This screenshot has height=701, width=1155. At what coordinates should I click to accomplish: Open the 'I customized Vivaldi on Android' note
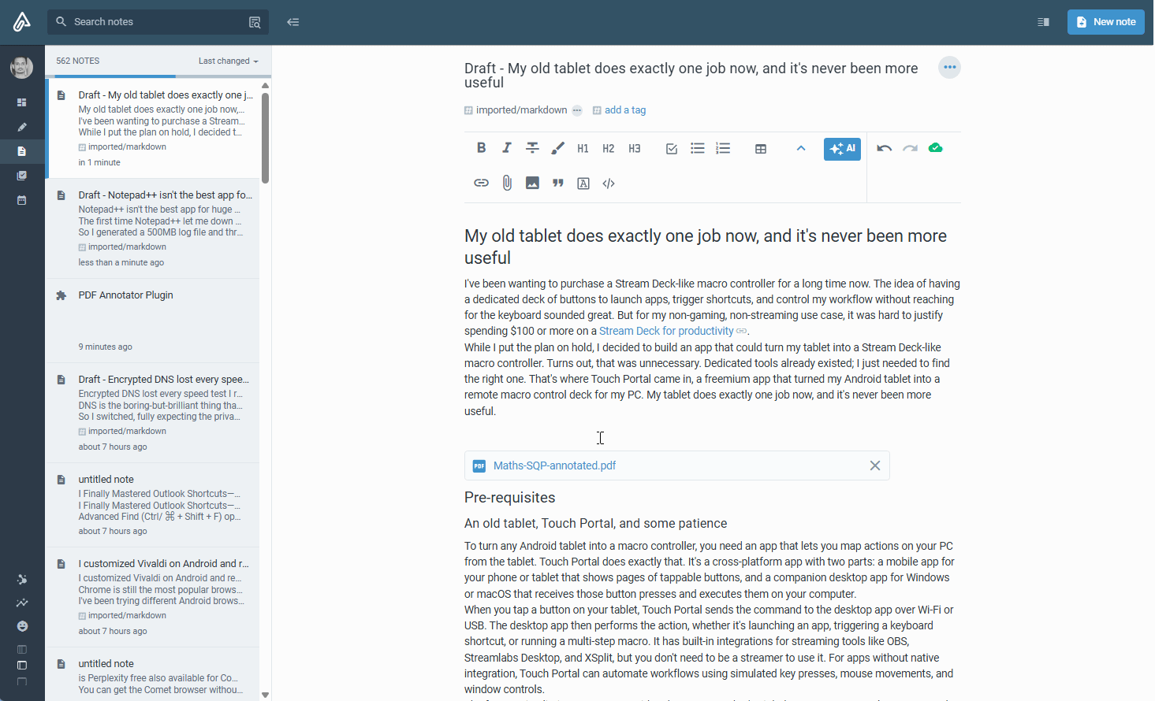(153, 597)
